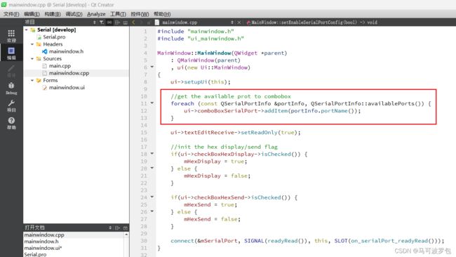Viewport: 456px width, 257px height.
Task: Fold the else block at line 26
Action: (152, 211)
